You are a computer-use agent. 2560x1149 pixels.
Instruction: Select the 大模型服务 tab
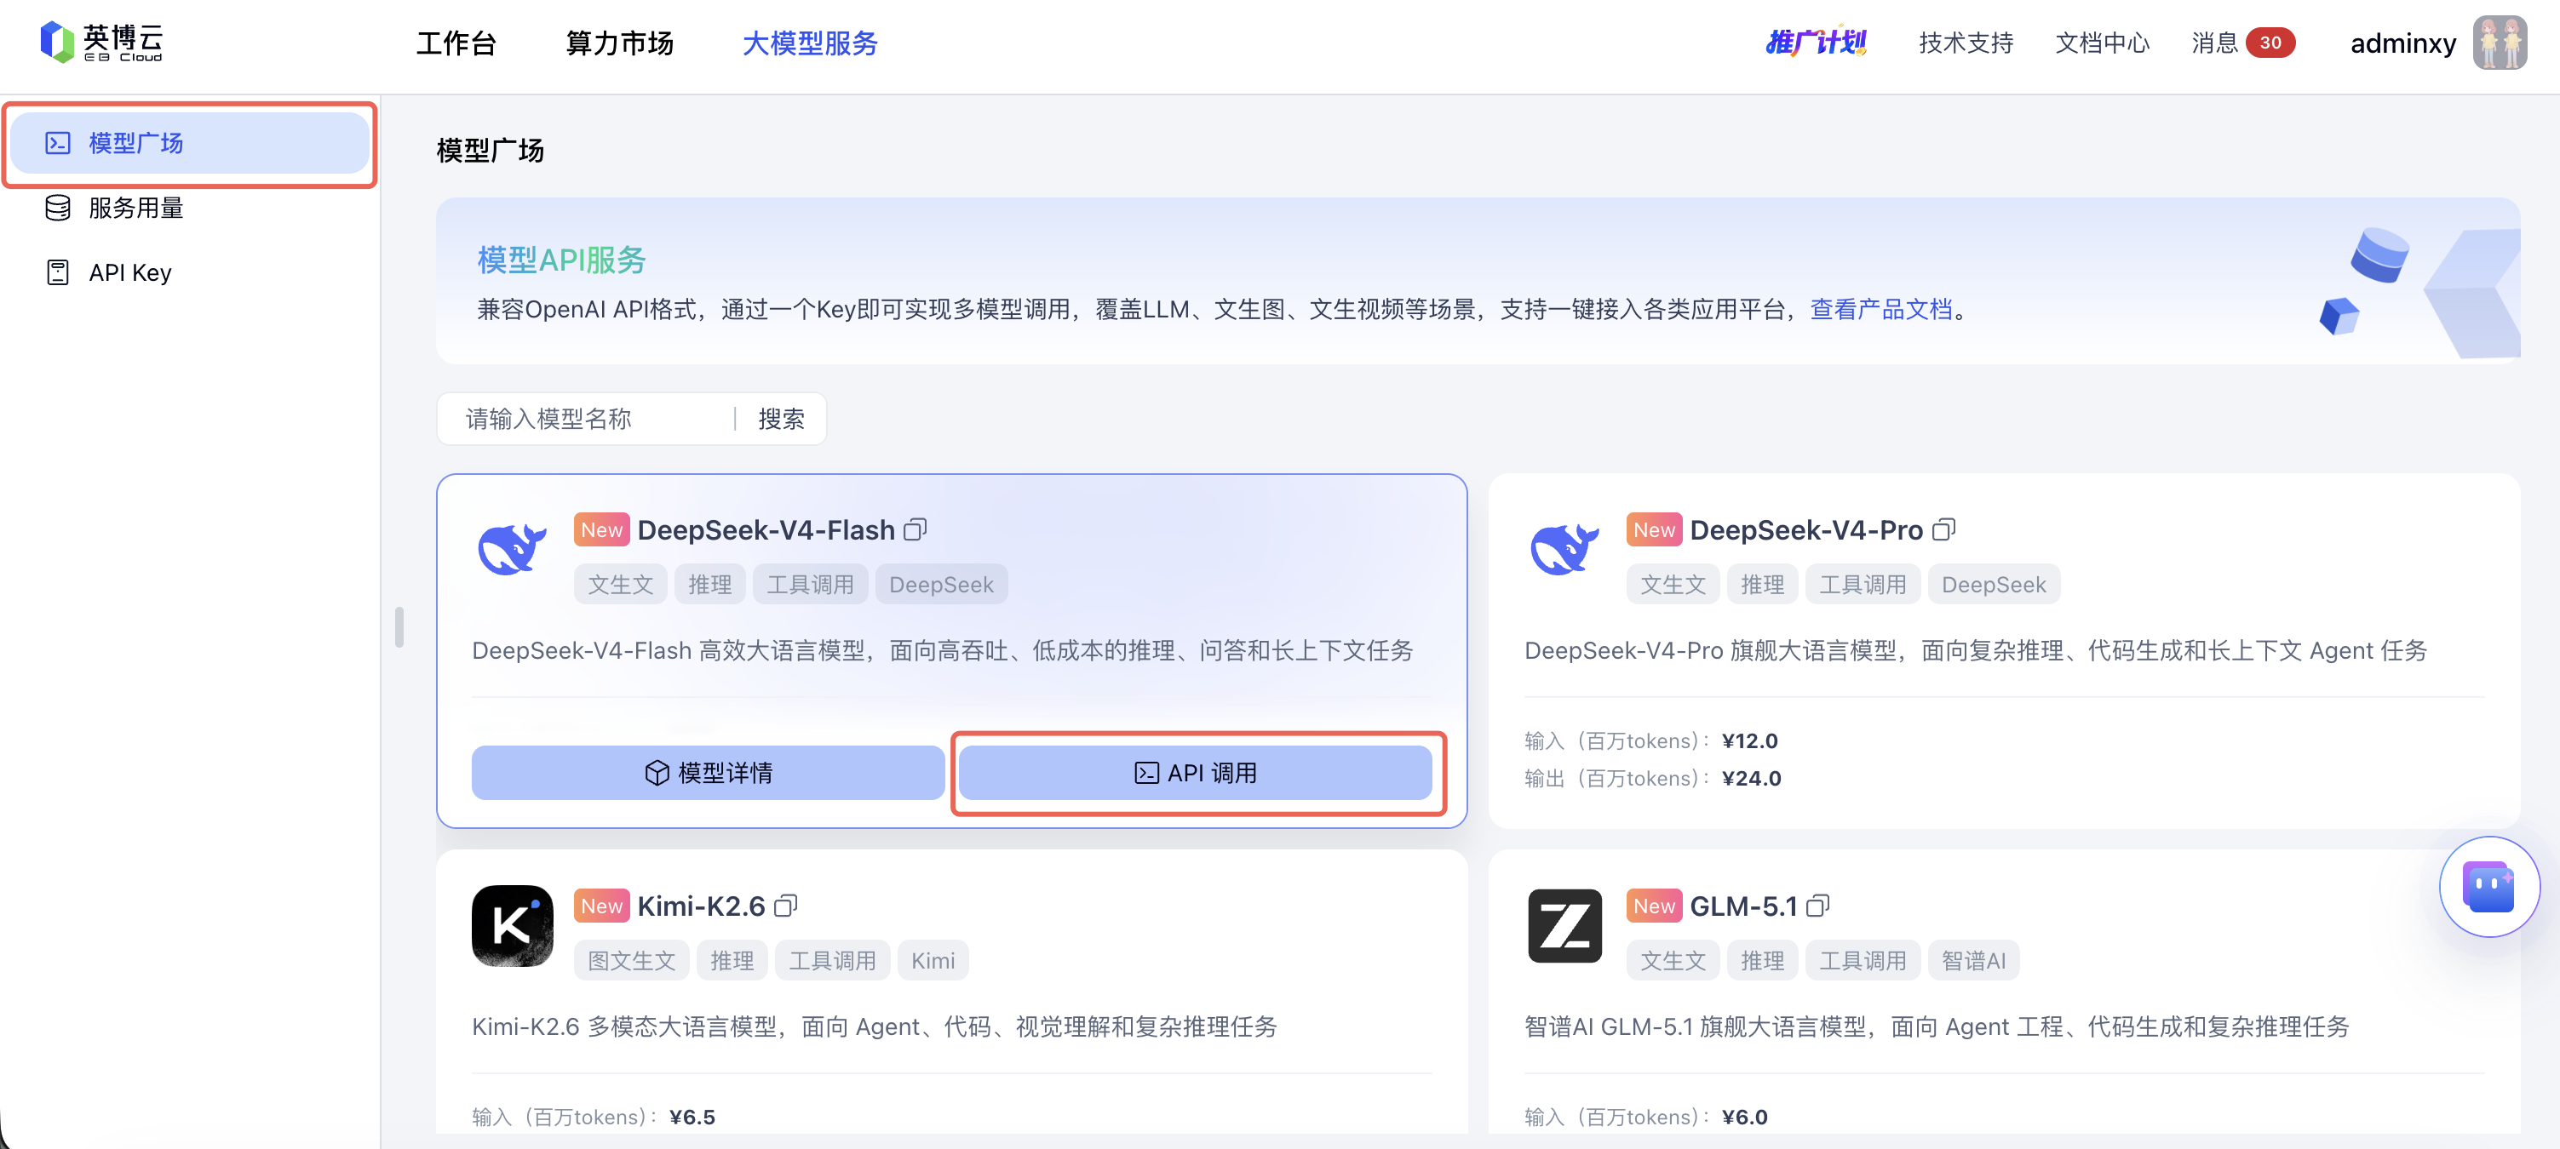coord(810,43)
